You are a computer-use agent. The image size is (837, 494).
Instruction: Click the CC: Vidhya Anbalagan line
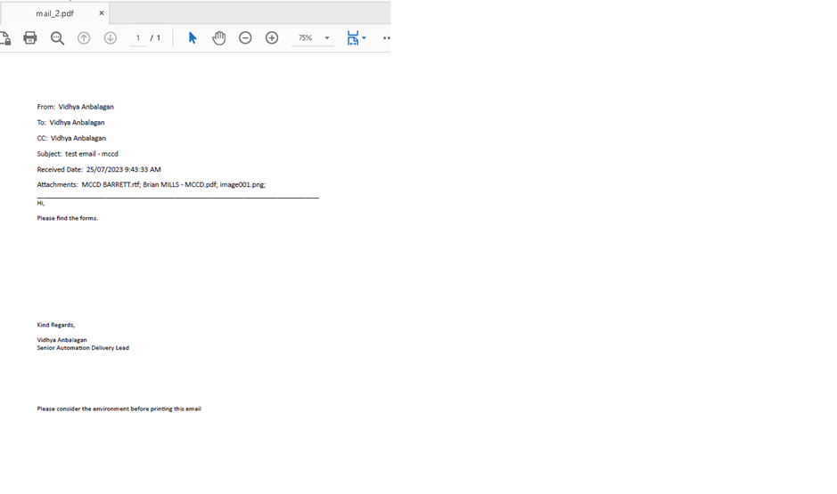[71, 138]
